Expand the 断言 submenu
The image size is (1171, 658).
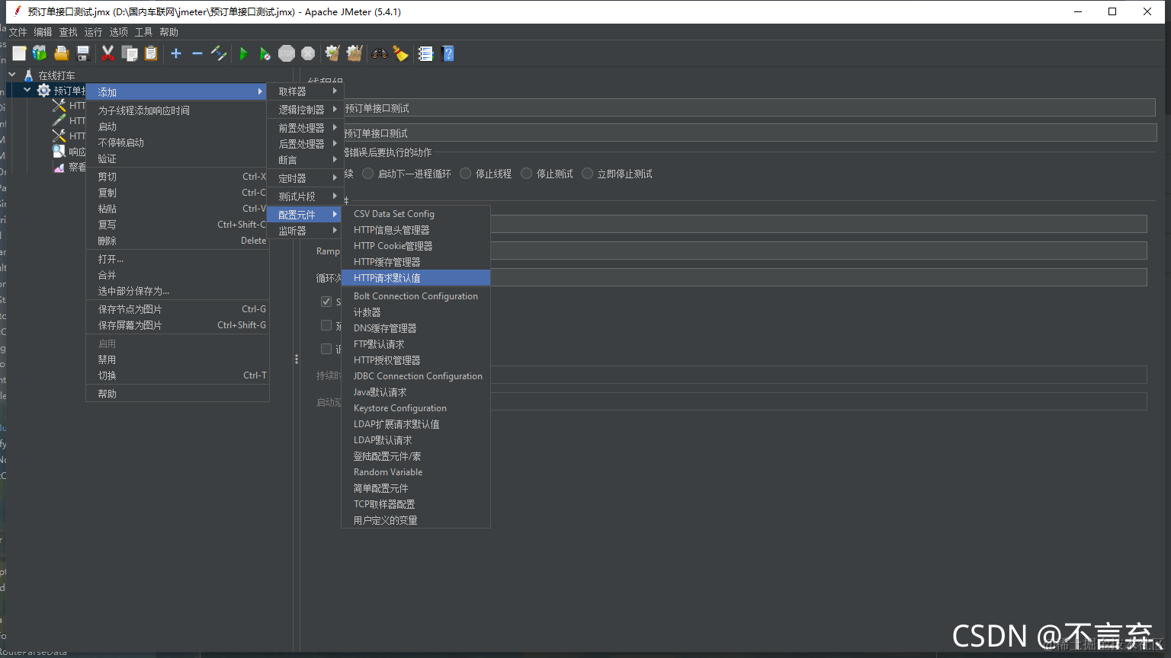click(x=306, y=160)
